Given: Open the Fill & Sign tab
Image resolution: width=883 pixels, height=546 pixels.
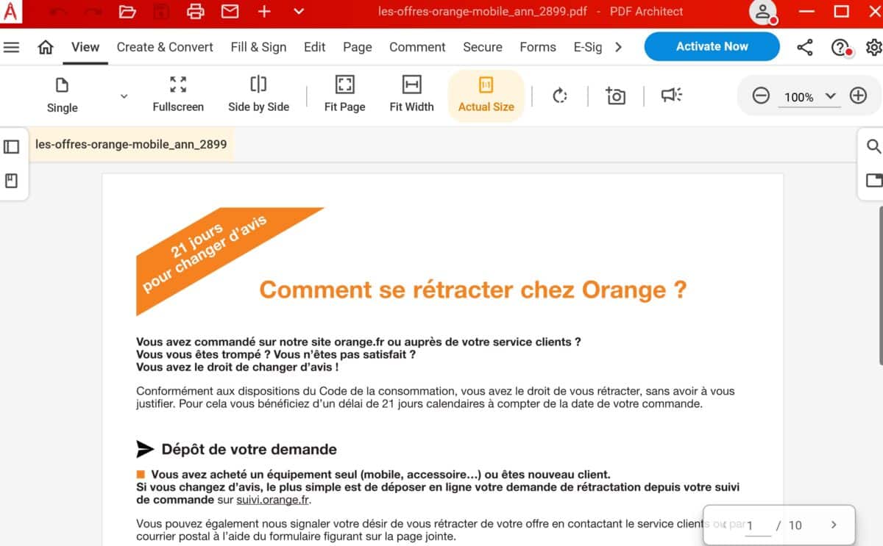Looking at the screenshot, I should click(x=258, y=47).
